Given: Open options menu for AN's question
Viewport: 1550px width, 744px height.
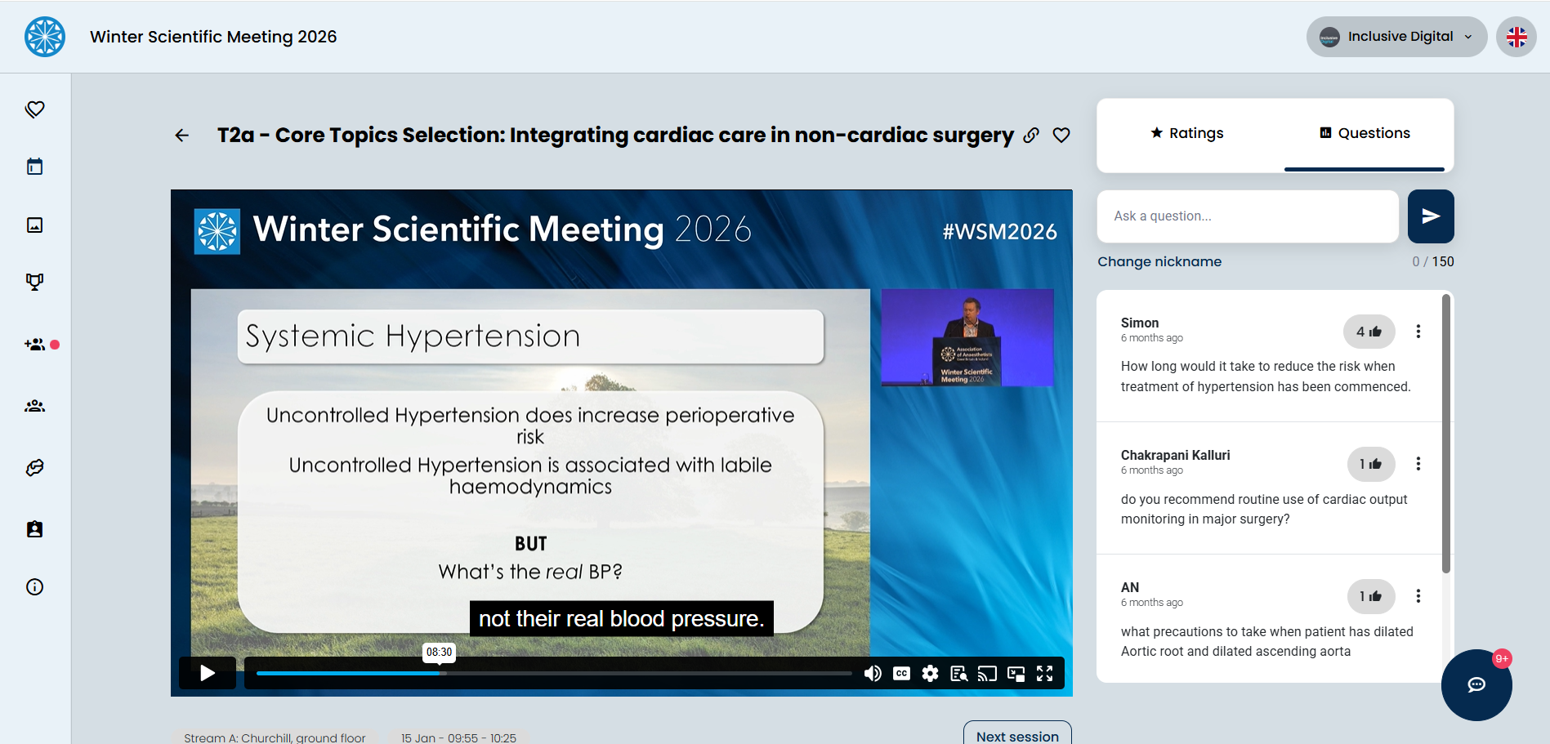Looking at the screenshot, I should point(1418,596).
